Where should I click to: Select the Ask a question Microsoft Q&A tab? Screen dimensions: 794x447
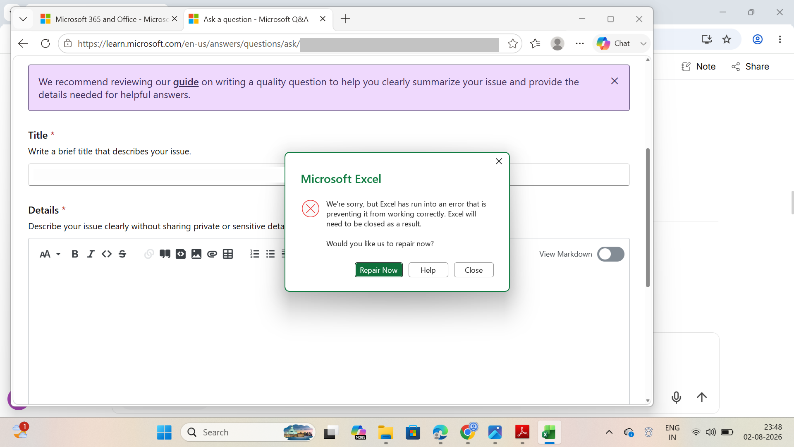(x=256, y=19)
